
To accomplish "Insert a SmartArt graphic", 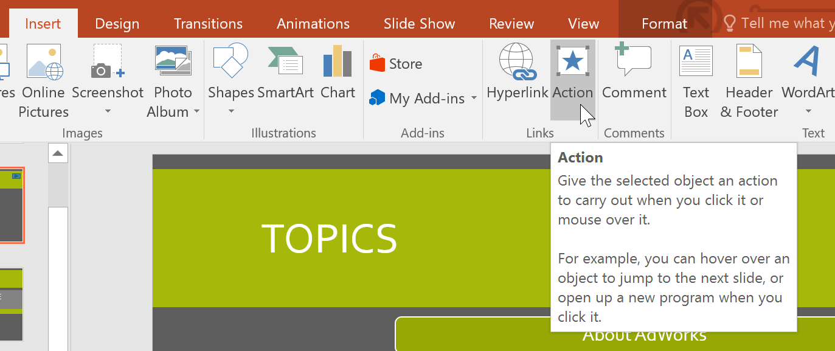I will (x=284, y=73).
